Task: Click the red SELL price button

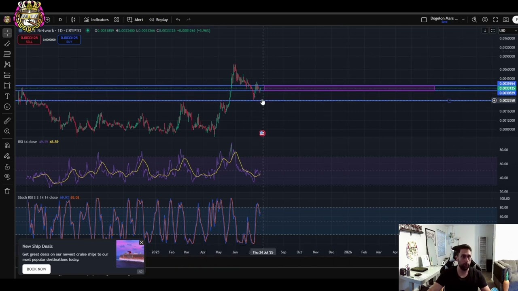Action: (29, 39)
